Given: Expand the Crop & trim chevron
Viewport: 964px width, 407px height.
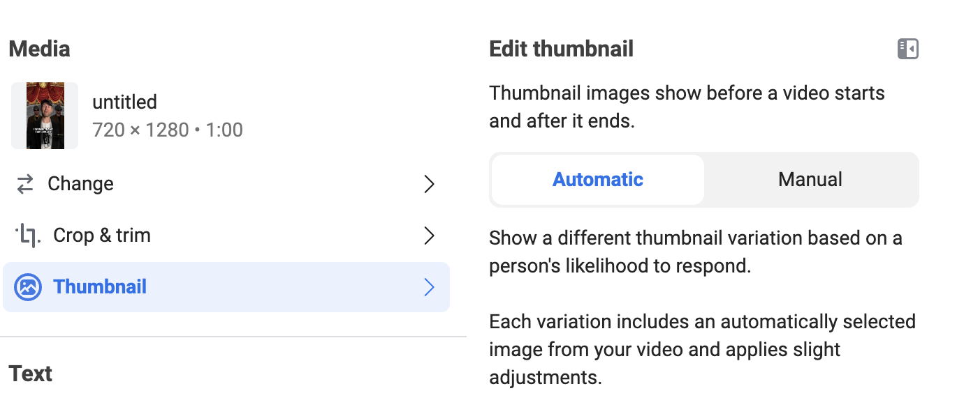Looking at the screenshot, I should (x=429, y=236).
